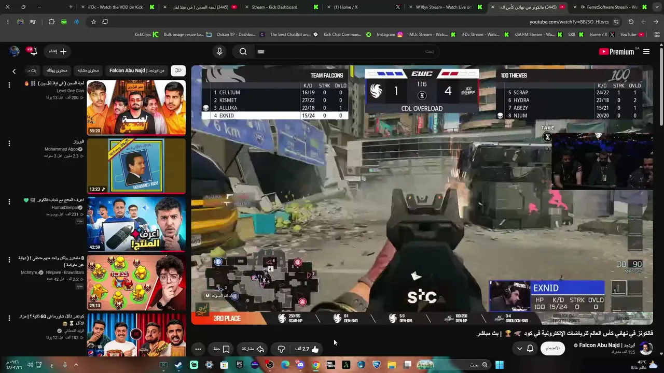Open options for the Ninjawe BrawlStars video

click(x=9, y=260)
